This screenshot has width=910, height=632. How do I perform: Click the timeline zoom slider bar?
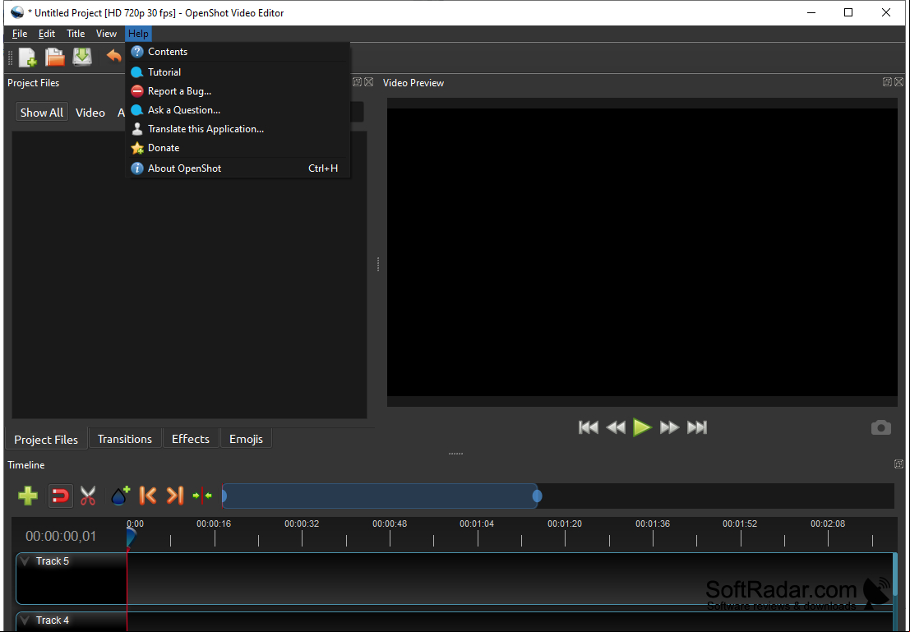click(x=380, y=496)
